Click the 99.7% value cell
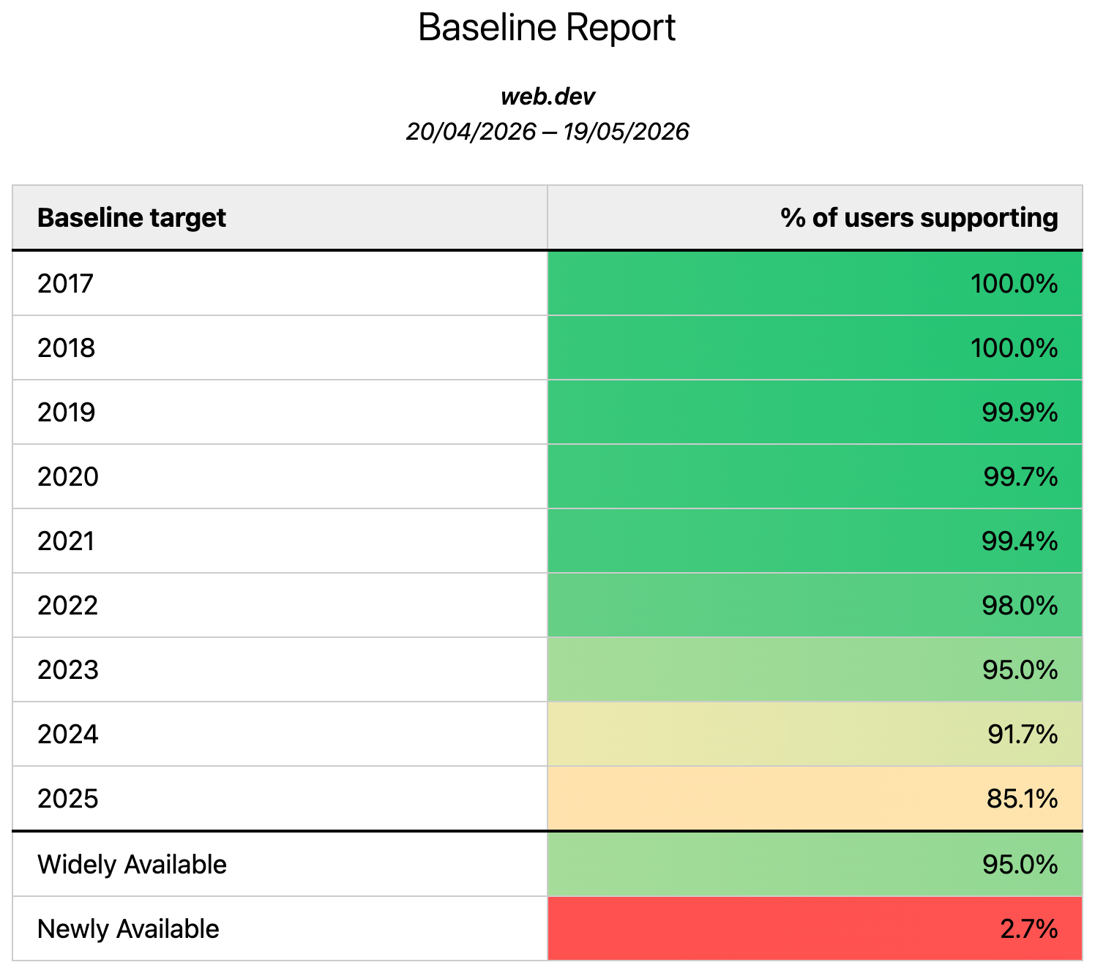Image resolution: width=1095 pixels, height=973 pixels. pyautogui.click(x=815, y=477)
